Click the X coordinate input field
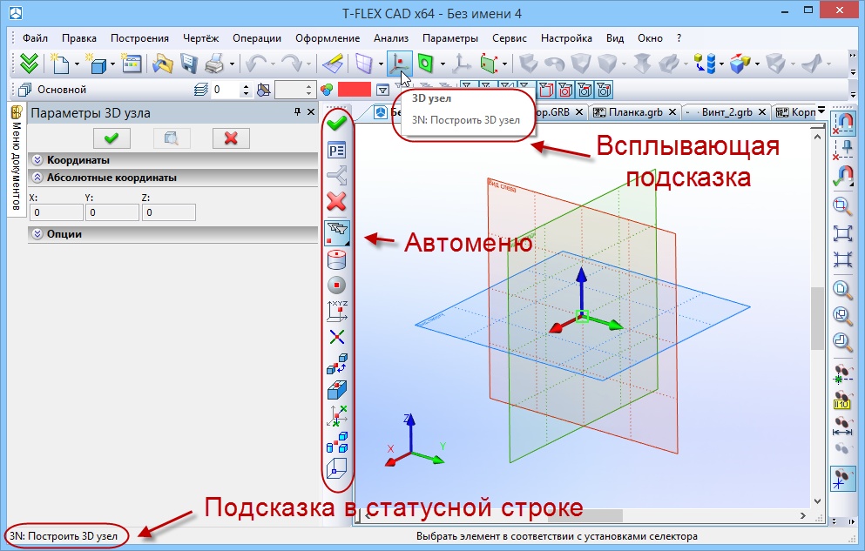Screen dimensions: 865x551 pos(56,212)
